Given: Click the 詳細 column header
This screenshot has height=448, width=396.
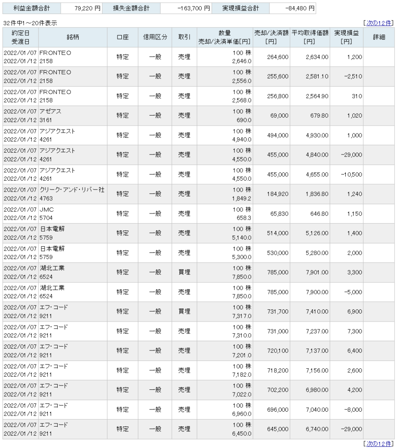Looking at the screenshot, I should (379, 38).
